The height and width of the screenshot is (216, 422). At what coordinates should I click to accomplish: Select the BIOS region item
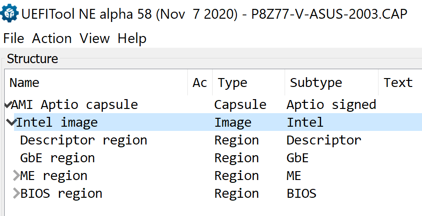(61, 194)
